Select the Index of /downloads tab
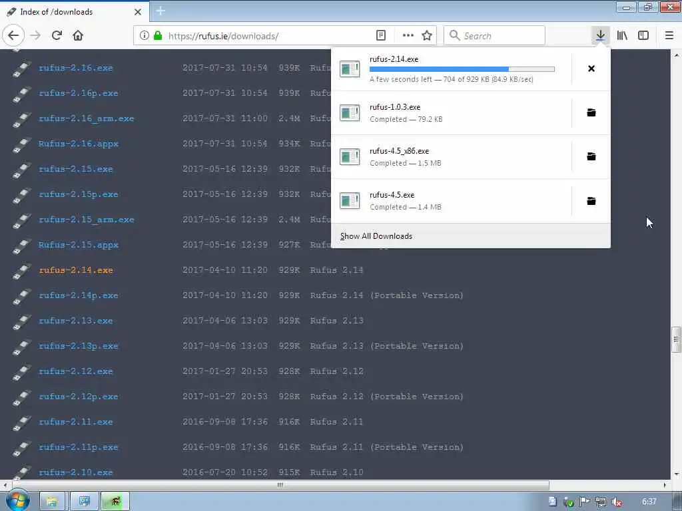The height and width of the screenshot is (511, 682). coord(74,12)
